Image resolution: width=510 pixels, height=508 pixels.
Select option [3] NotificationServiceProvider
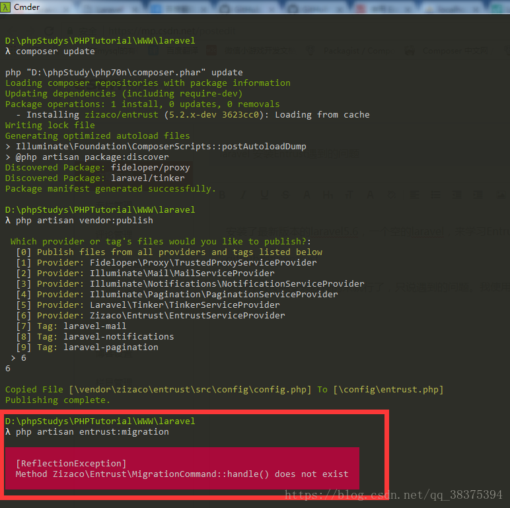click(x=190, y=284)
